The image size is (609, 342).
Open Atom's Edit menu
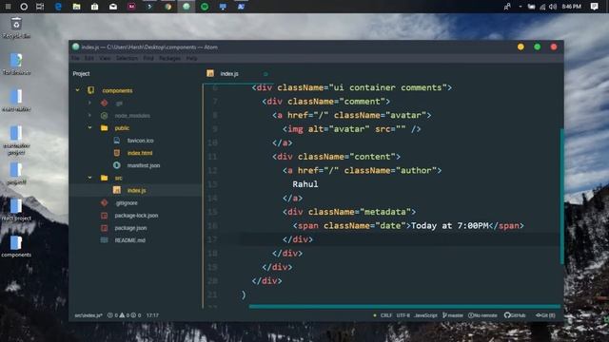89,58
